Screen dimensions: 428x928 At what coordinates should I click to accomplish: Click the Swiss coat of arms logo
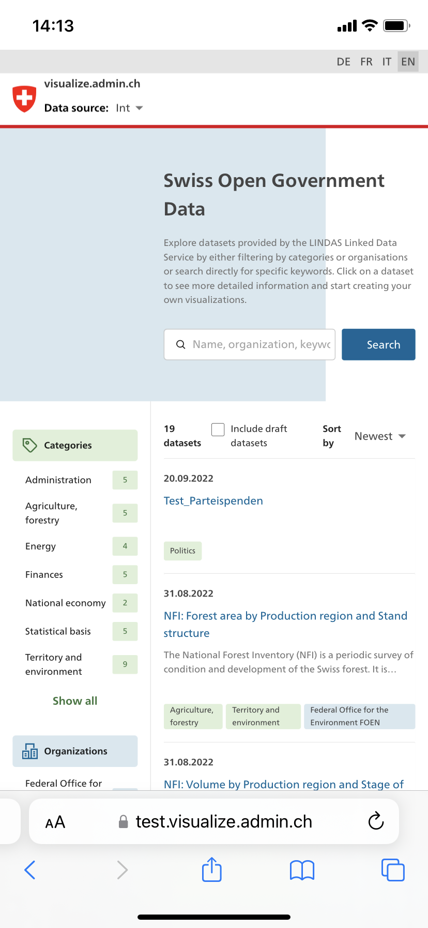pyautogui.click(x=24, y=99)
